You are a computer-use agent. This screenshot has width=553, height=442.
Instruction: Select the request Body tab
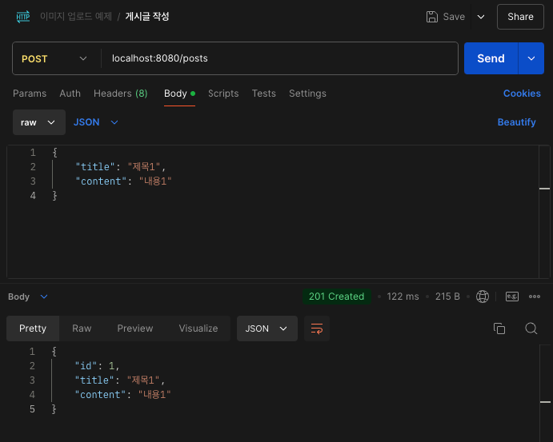[x=179, y=94]
